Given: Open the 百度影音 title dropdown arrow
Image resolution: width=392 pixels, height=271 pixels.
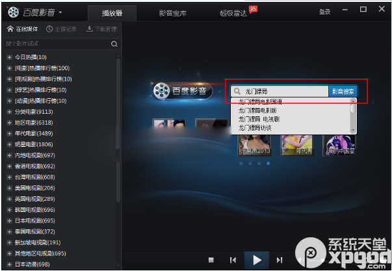Looking at the screenshot, I should pyautogui.click(x=60, y=12).
